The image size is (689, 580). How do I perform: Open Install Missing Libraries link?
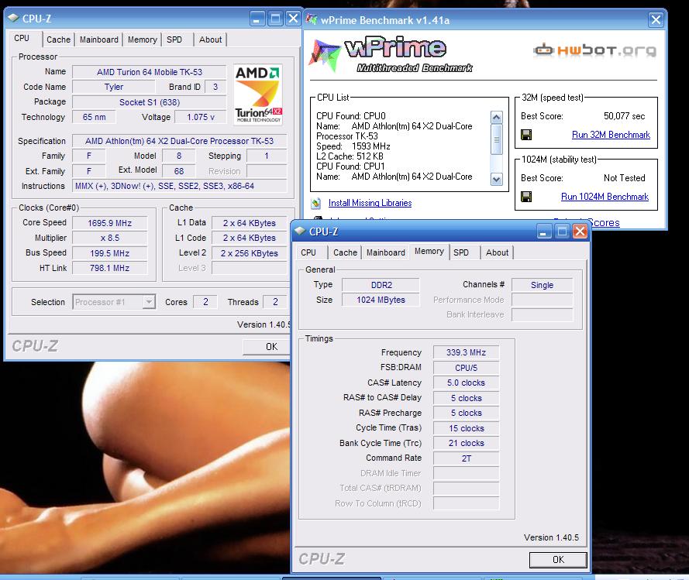(370, 203)
